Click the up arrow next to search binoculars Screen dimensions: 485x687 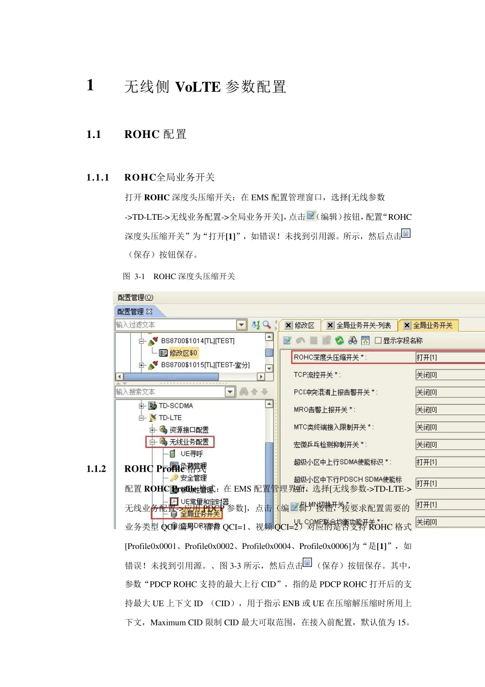click(254, 392)
